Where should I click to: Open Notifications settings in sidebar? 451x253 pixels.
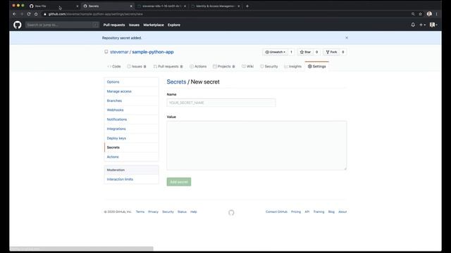132,119
